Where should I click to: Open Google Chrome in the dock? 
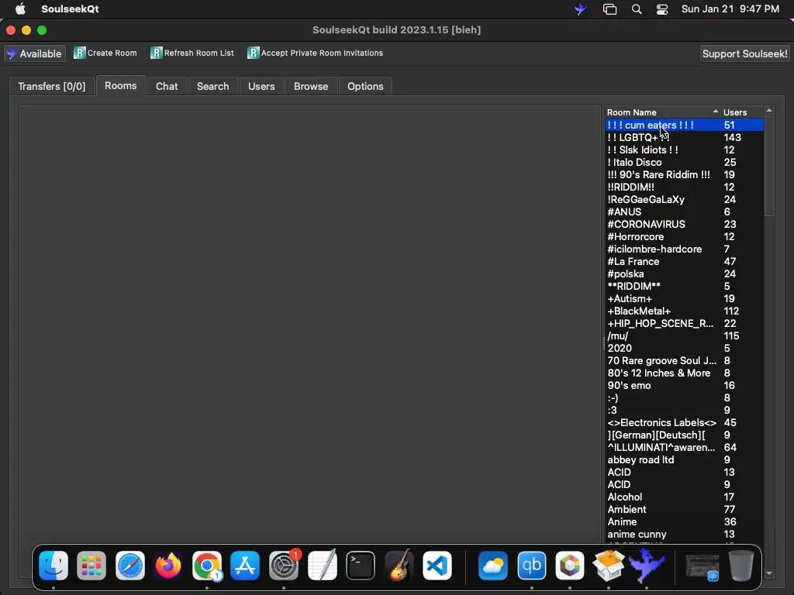click(x=206, y=565)
